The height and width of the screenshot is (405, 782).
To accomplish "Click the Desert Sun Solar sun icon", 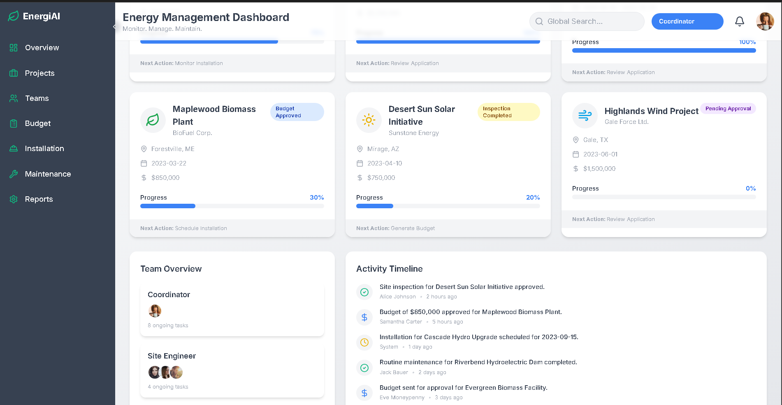I will (369, 120).
